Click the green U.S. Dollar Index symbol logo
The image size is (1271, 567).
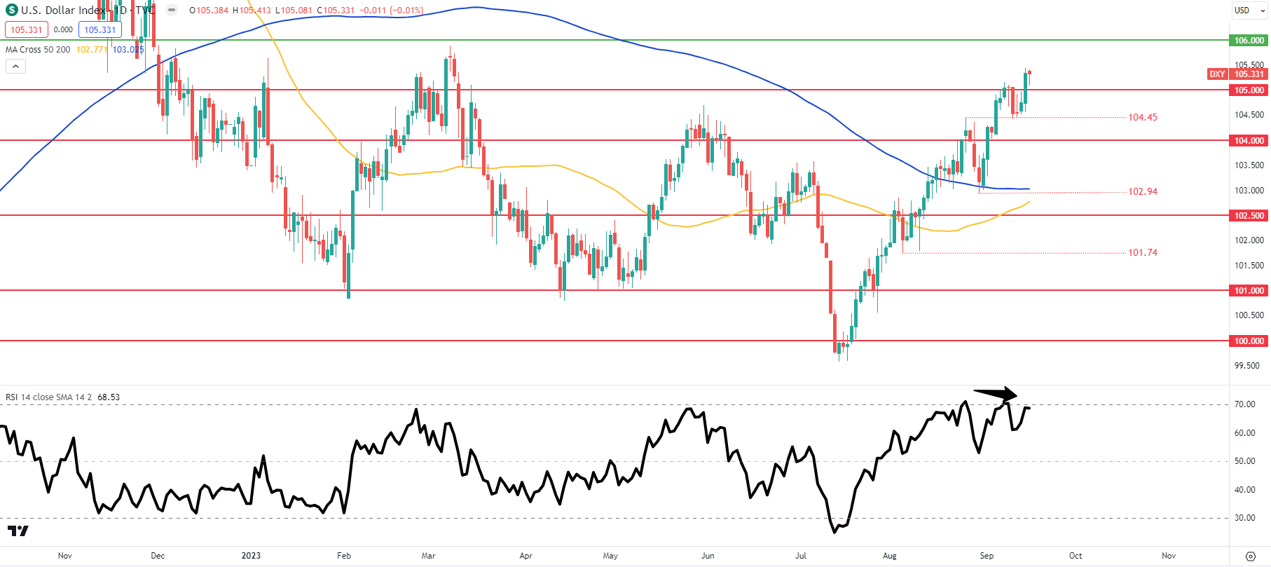pyautogui.click(x=12, y=11)
